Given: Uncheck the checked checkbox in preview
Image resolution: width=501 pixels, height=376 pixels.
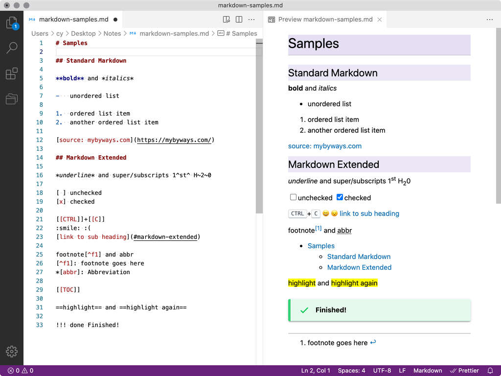Looking at the screenshot, I should pyautogui.click(x=340, y=197).
